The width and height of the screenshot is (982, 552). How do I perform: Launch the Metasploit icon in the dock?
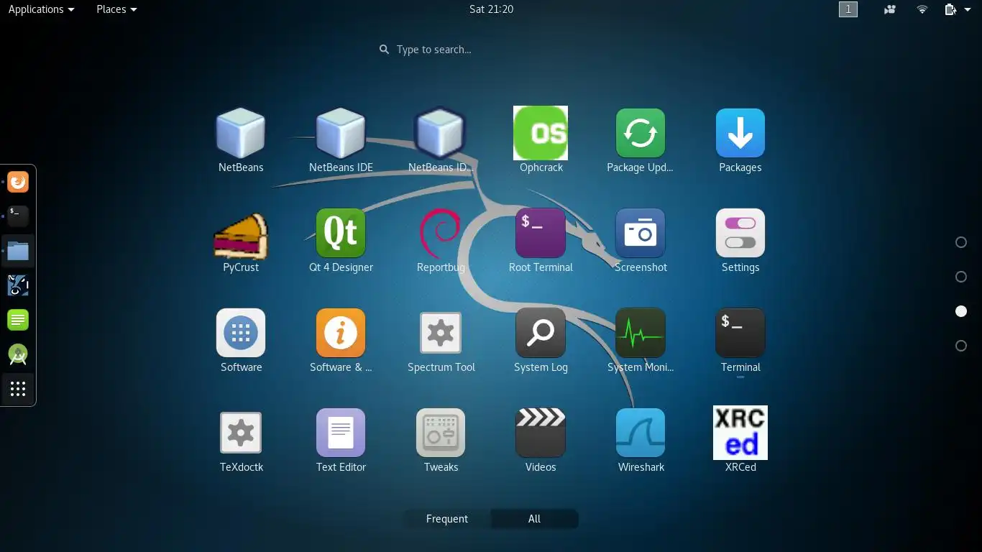tap(18, 285)
